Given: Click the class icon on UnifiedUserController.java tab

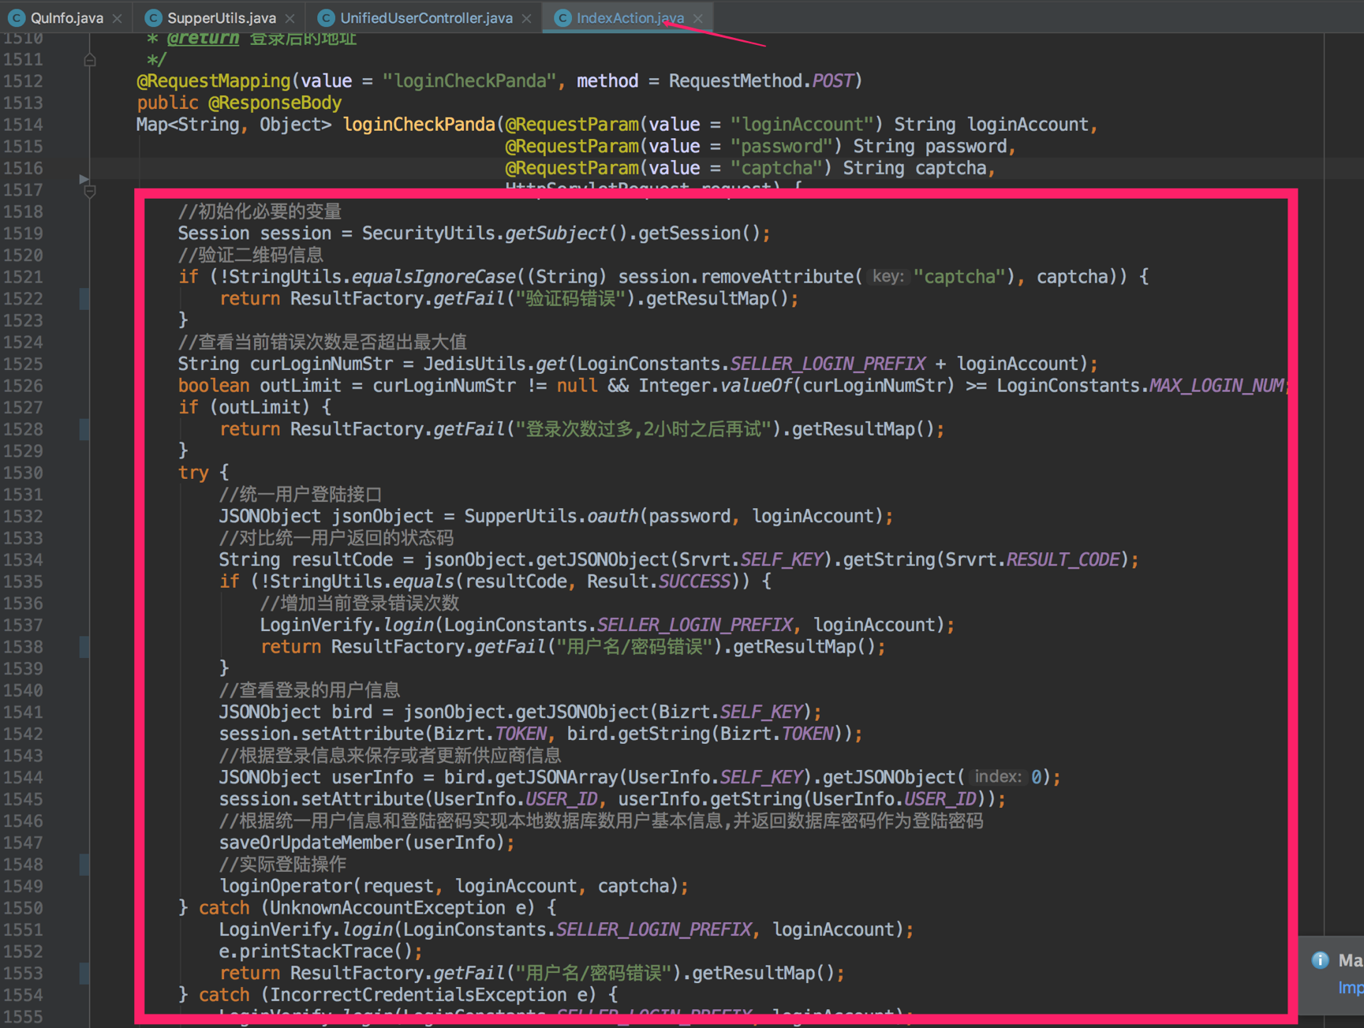Looking at the screenshot, I should coord(326,17).
